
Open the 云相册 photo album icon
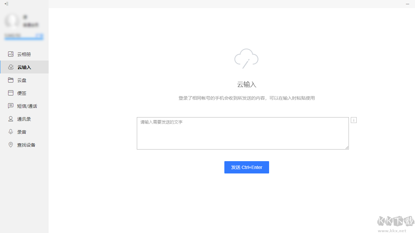(11, 54)
